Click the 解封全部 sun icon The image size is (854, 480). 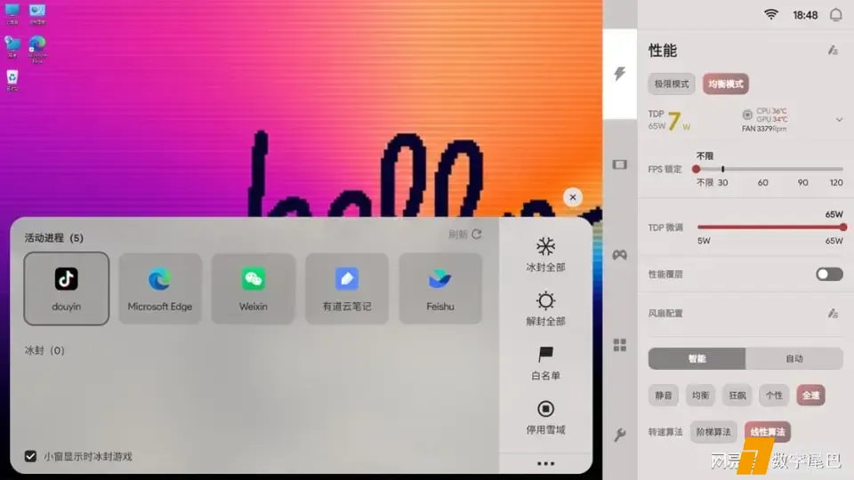545,300
